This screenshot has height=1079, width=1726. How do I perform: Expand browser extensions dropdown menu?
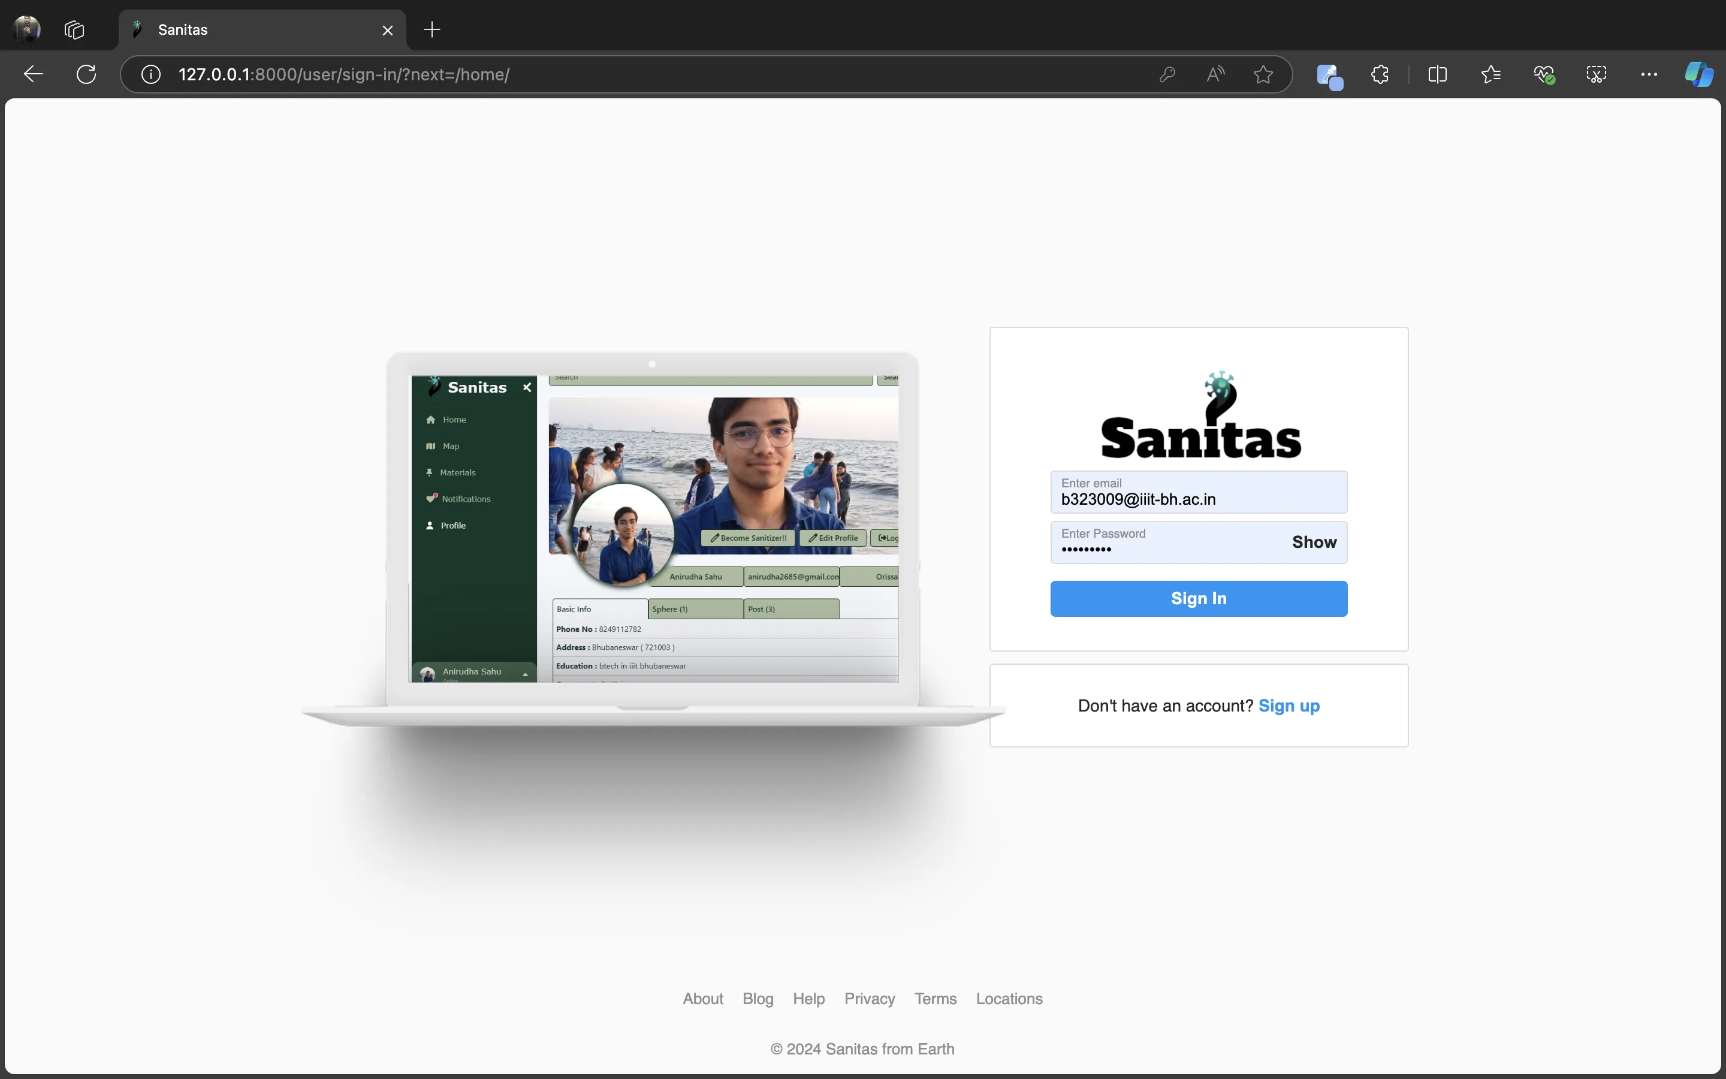tap(1381, 74)
